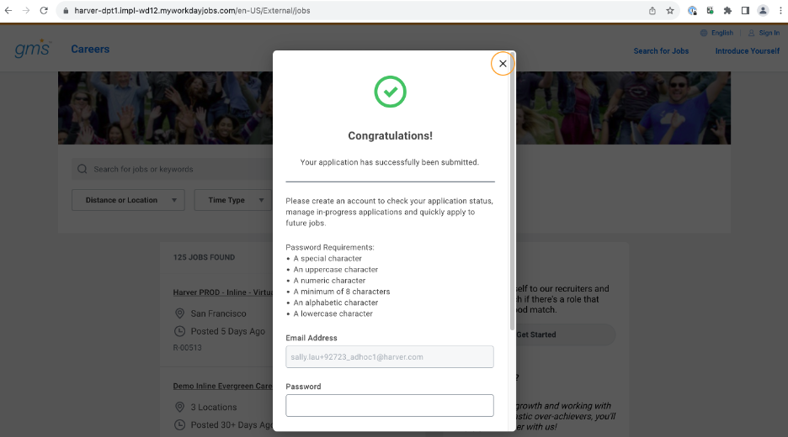Screen dimensions: 788x437
Task: Expand the Time Type dropdown
Action: pos(233,200)
